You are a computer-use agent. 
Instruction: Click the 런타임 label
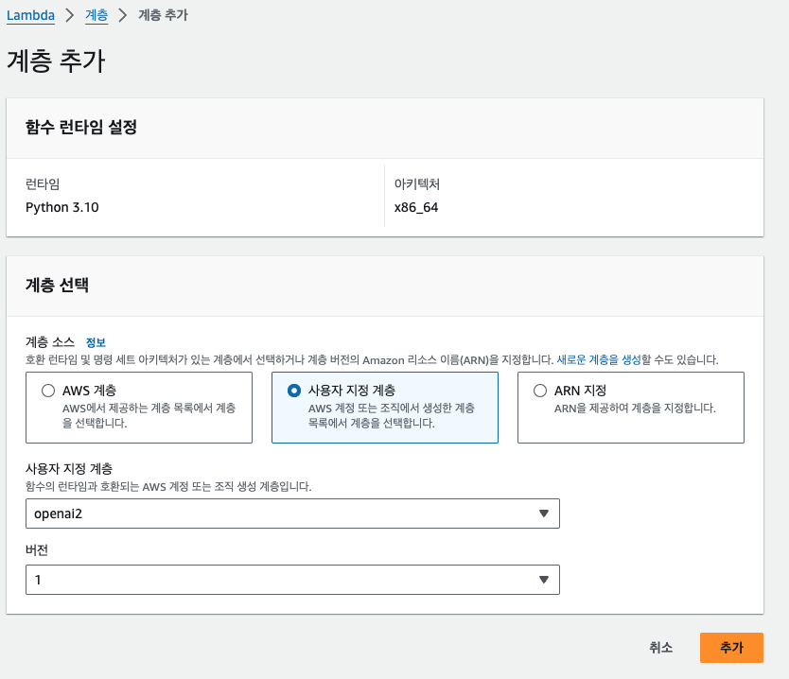click(43, 184)
